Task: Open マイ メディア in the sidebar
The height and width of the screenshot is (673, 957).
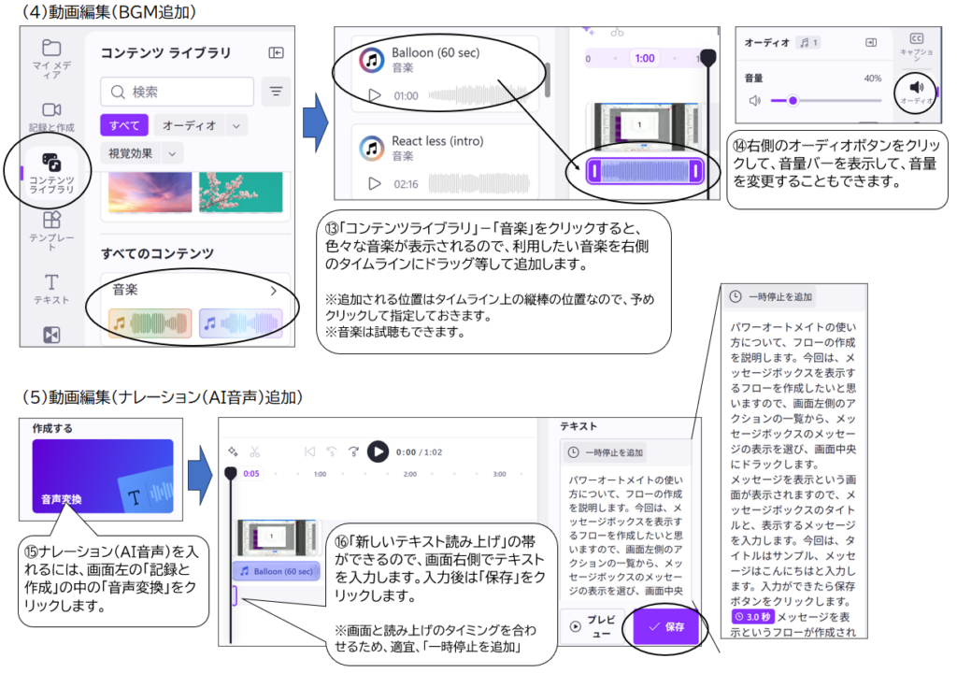Action: [51, 58]
